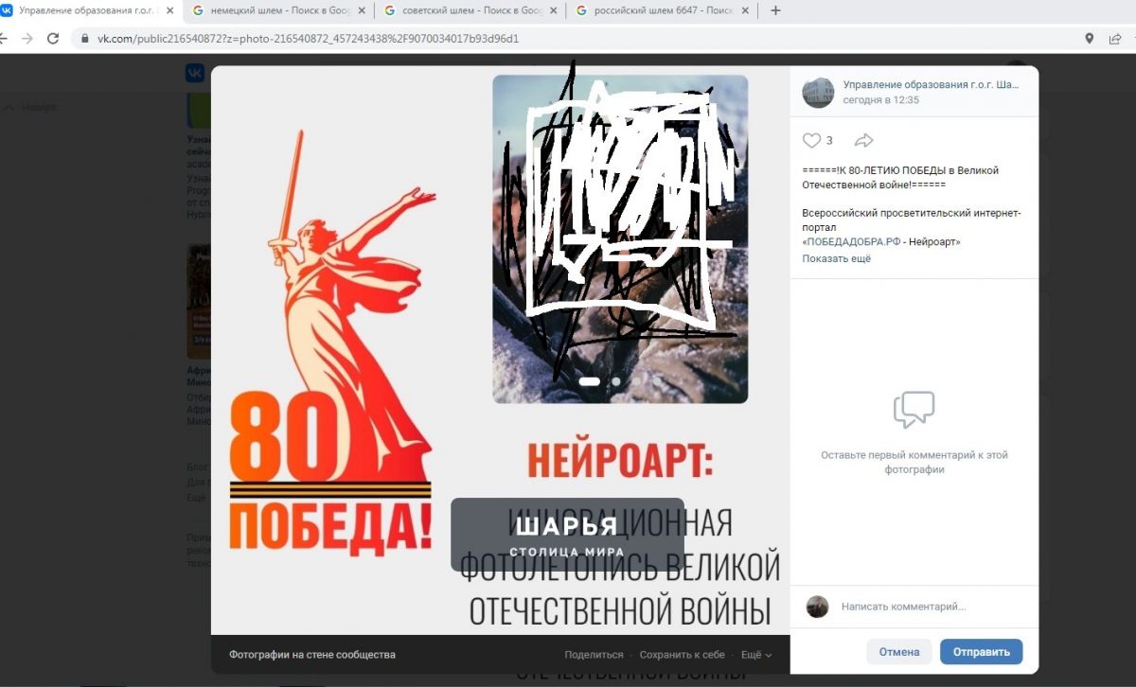Close the советский шлем tab
This screenshot has height=687, width=1136.
553,10
